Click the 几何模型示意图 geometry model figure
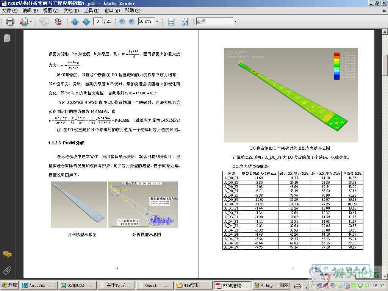This screenshot has width=388, height=291. [79, 205]
